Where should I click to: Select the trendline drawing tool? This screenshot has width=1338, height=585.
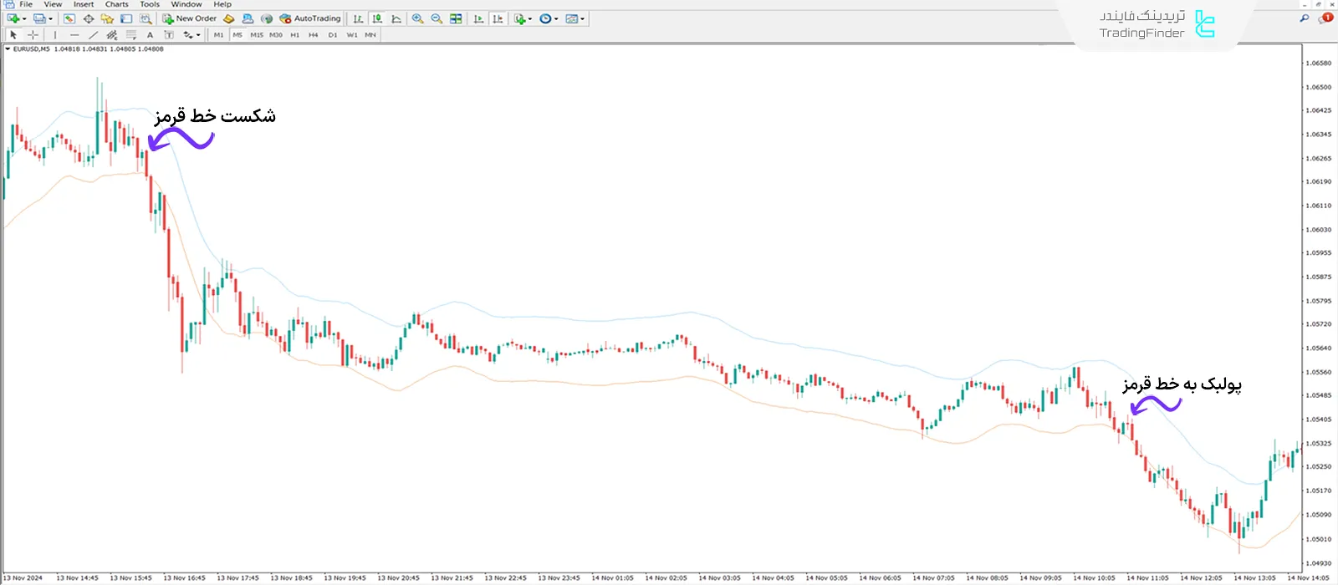point(93,35)
